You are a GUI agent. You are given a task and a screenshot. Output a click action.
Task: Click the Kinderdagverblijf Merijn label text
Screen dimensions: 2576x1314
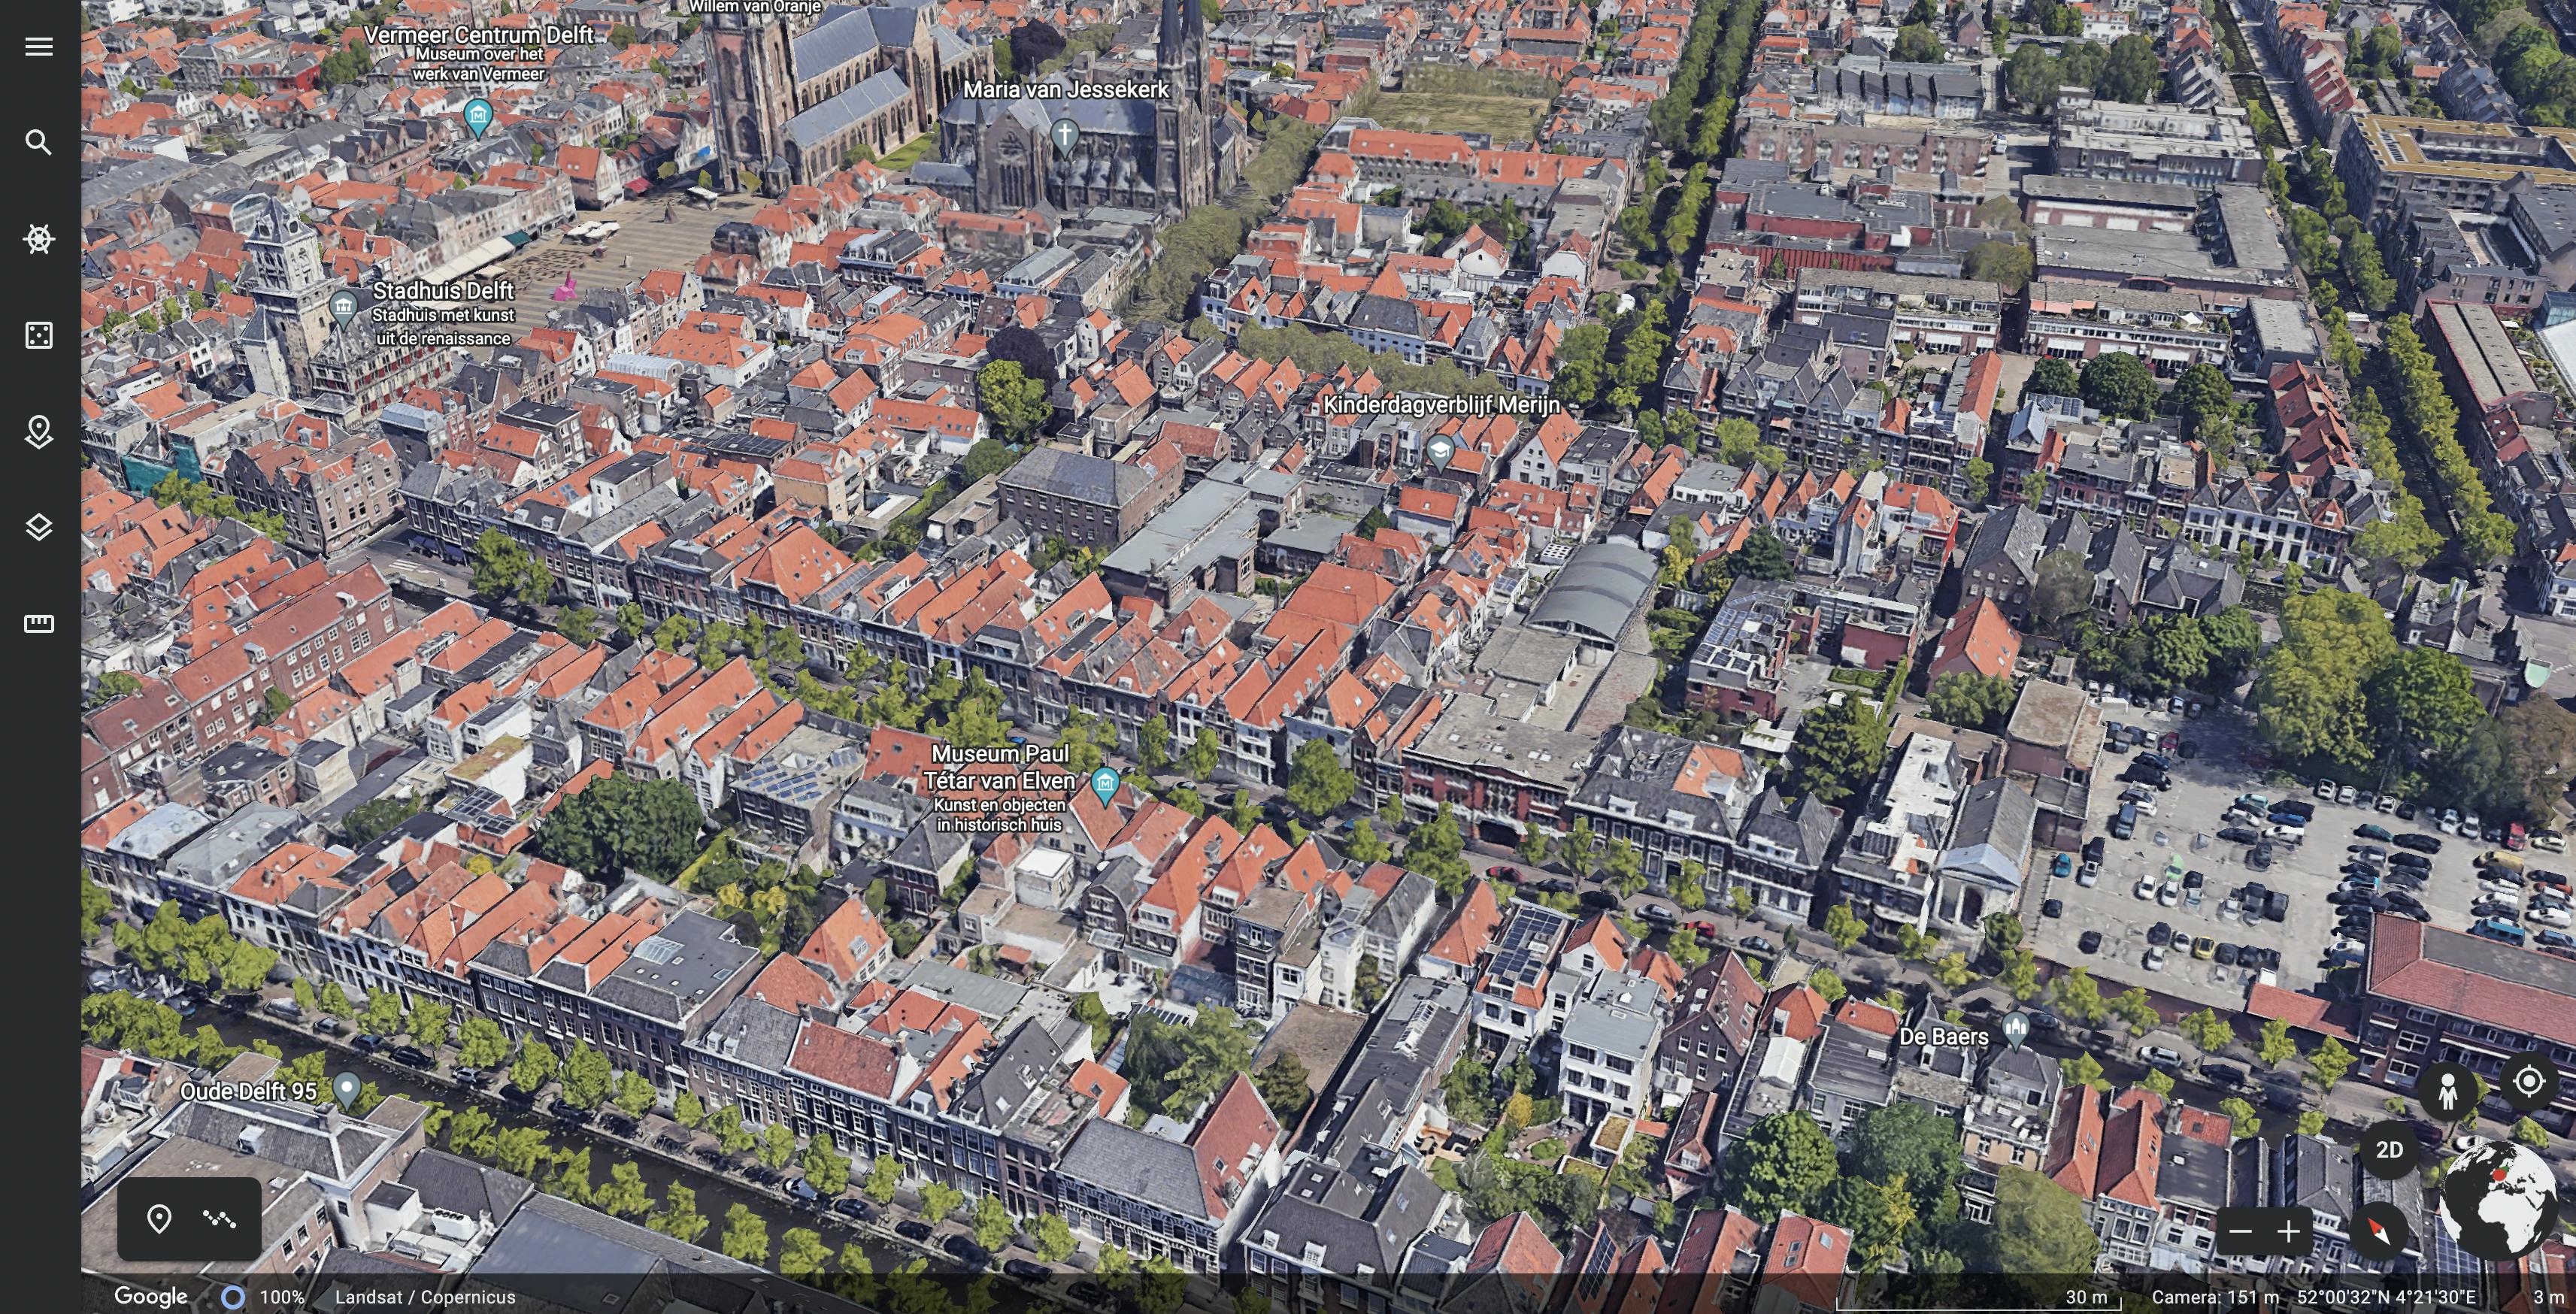(x=1441, y=405)
